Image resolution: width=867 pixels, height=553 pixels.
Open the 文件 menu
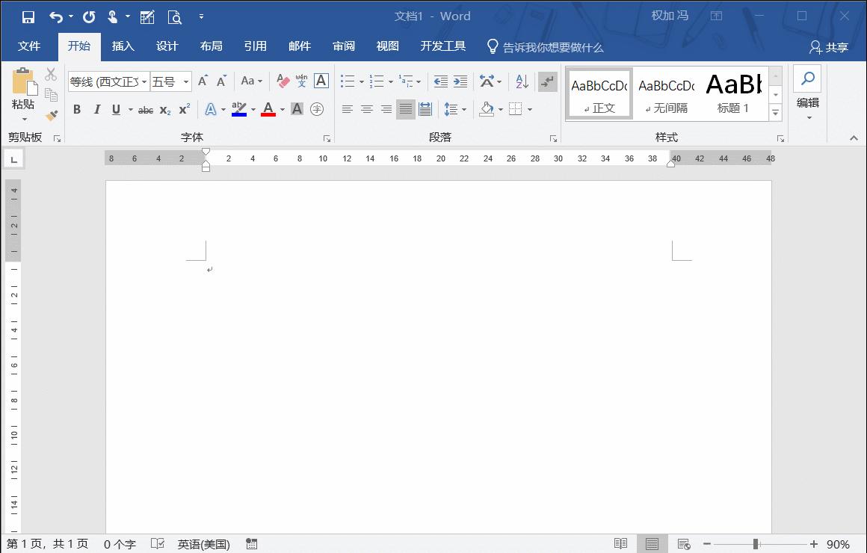pyautogui.click(x=30, y=46)
